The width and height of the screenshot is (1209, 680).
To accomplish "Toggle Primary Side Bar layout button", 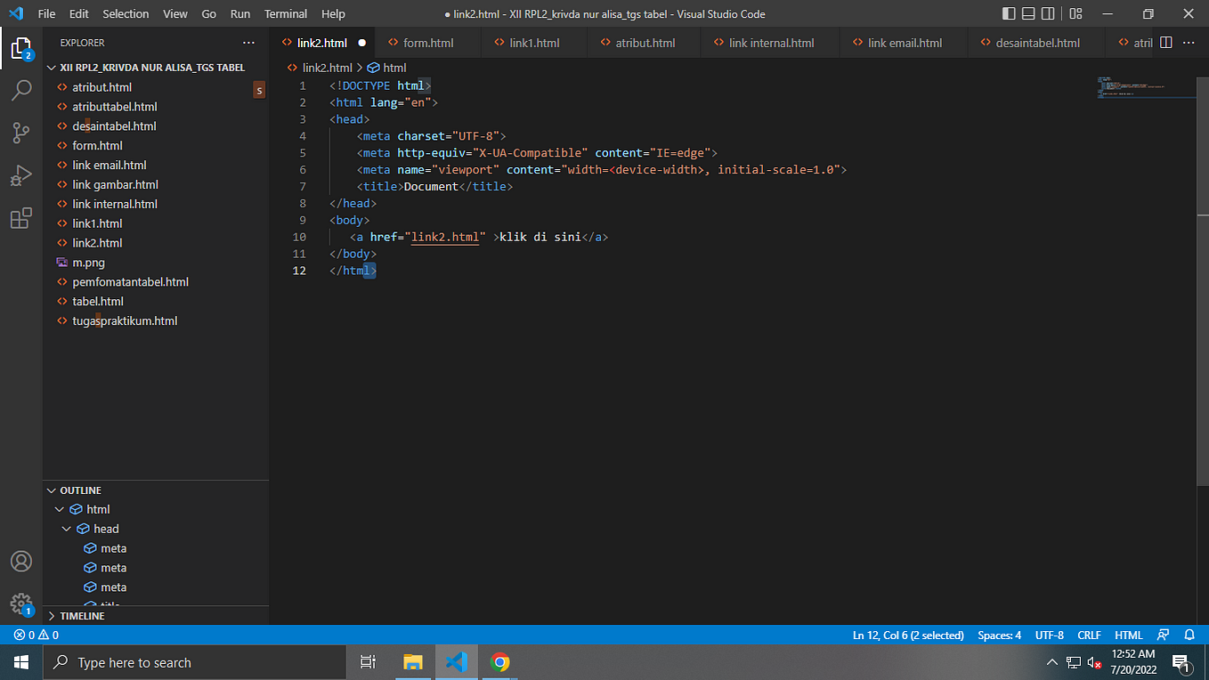I will pyautogui.click(x=1008, y=13).
